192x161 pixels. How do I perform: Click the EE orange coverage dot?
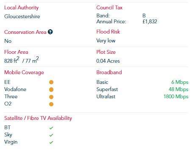tap(51, 82)
